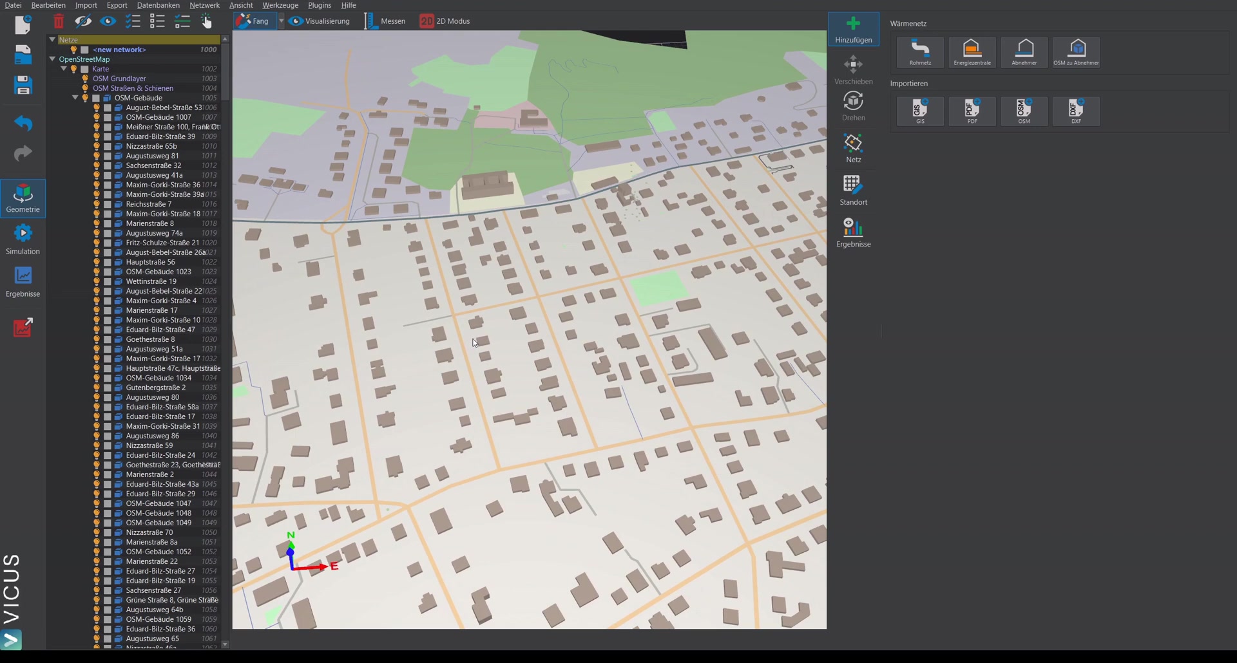
Task: Hide selection using the crossed-out eye icon
Action: click(x=83, y=21)
